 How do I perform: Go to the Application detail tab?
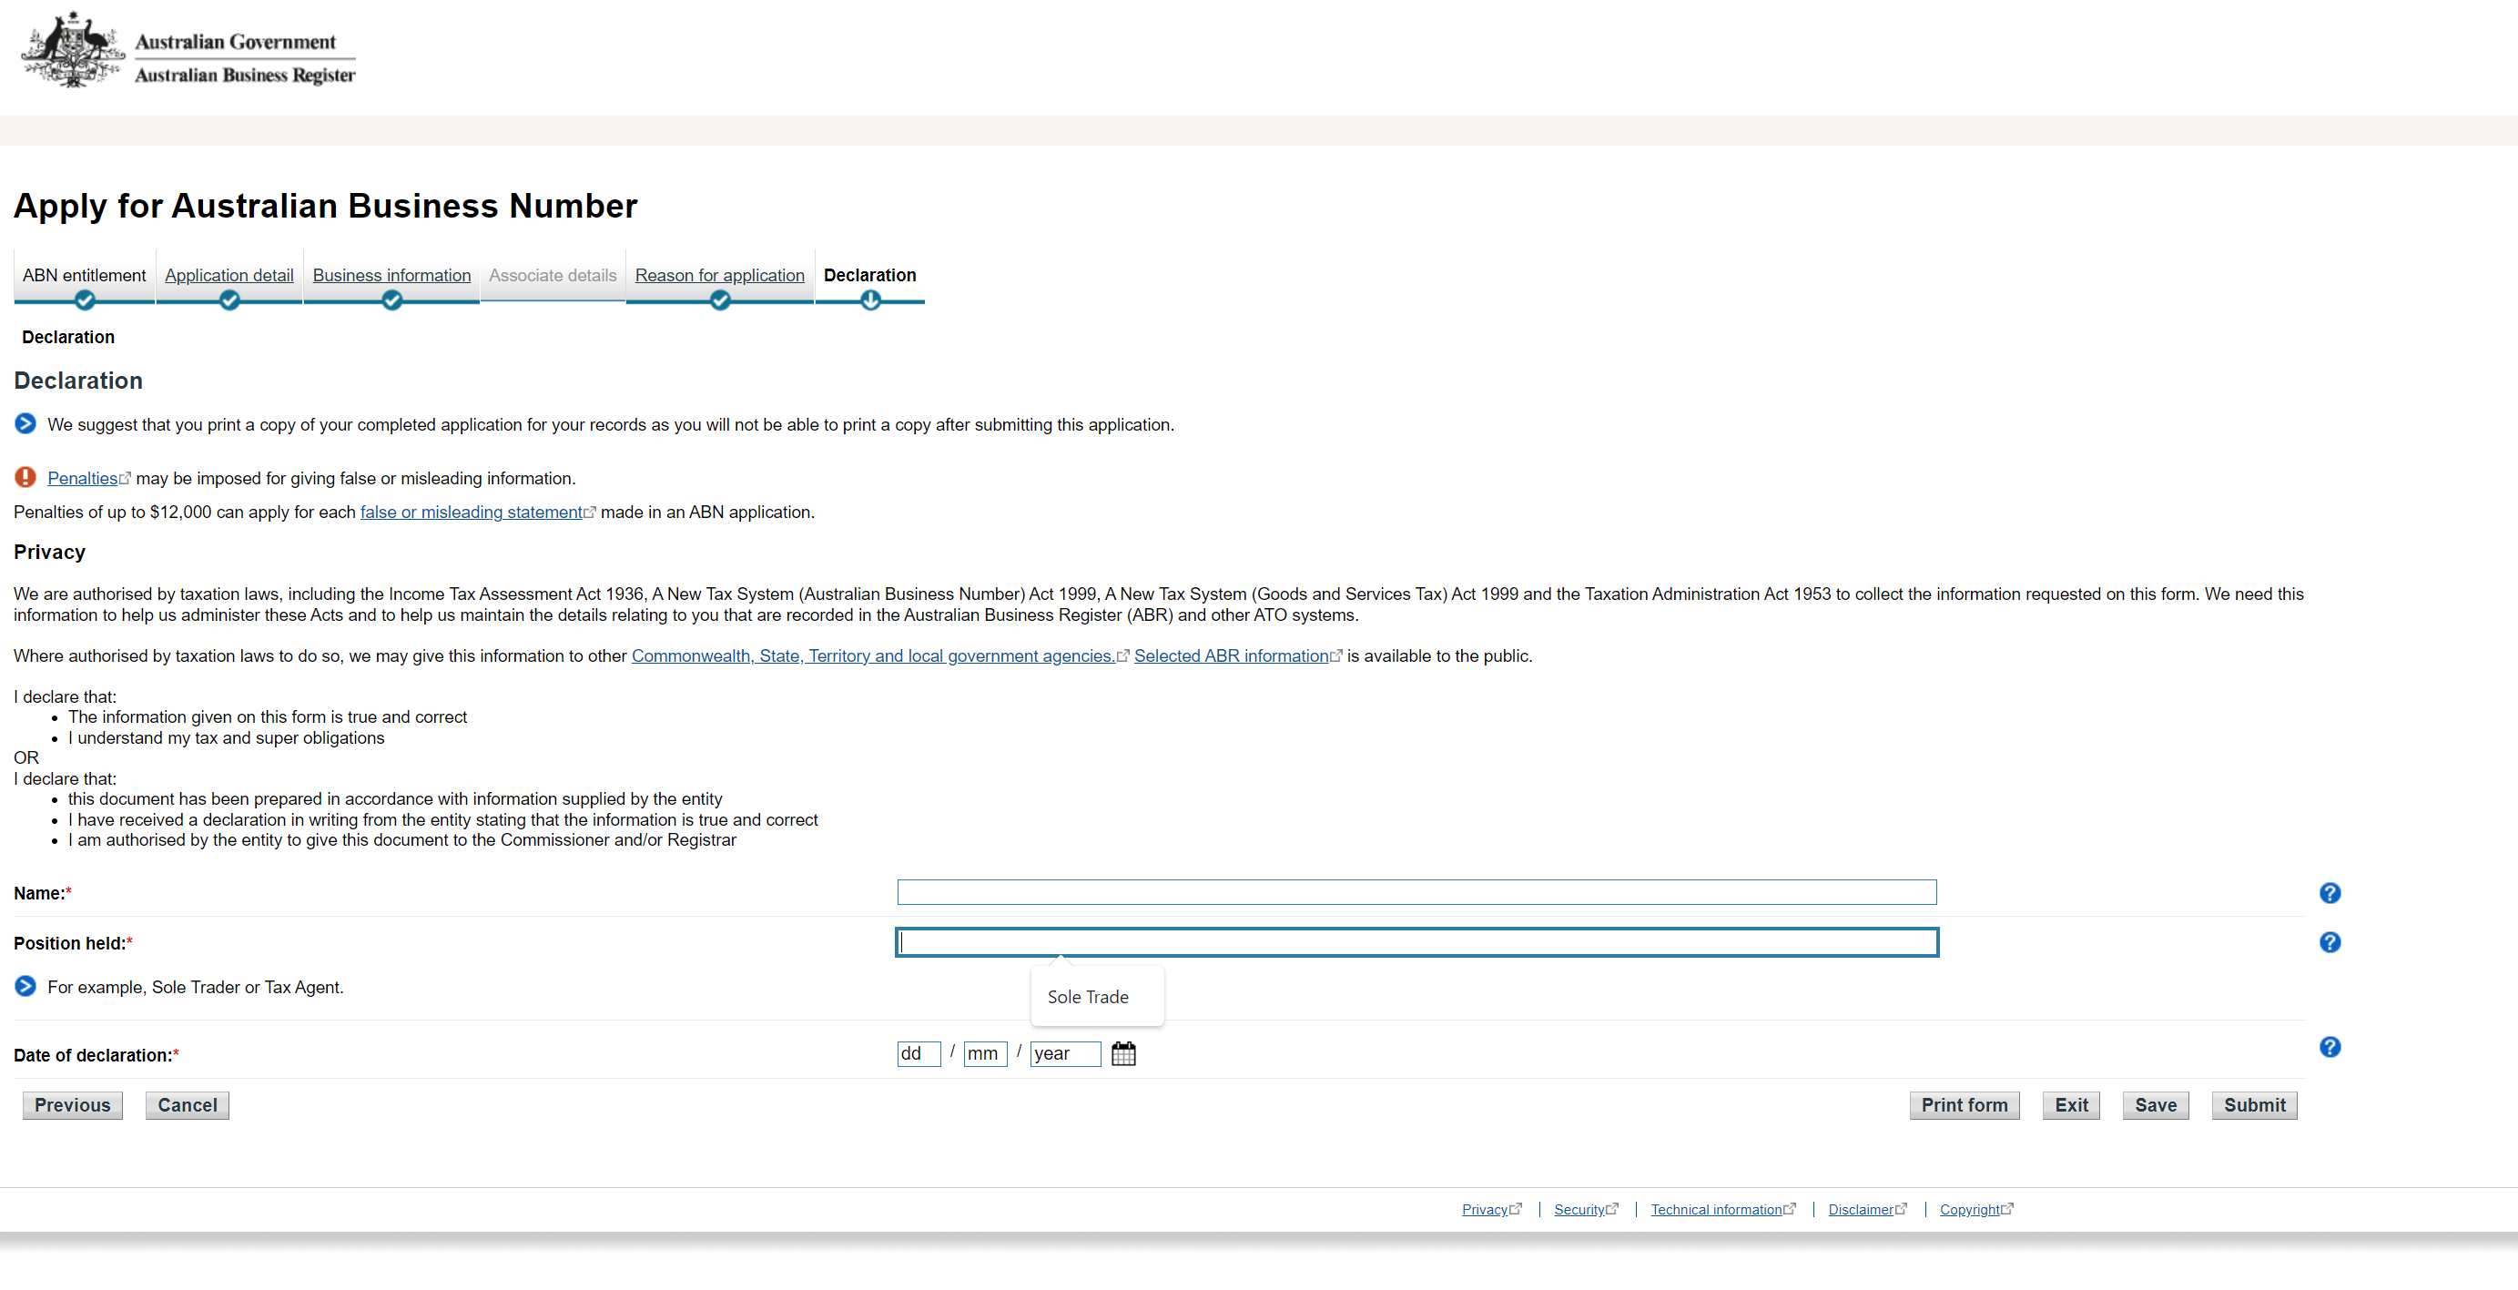pos(228,276)
